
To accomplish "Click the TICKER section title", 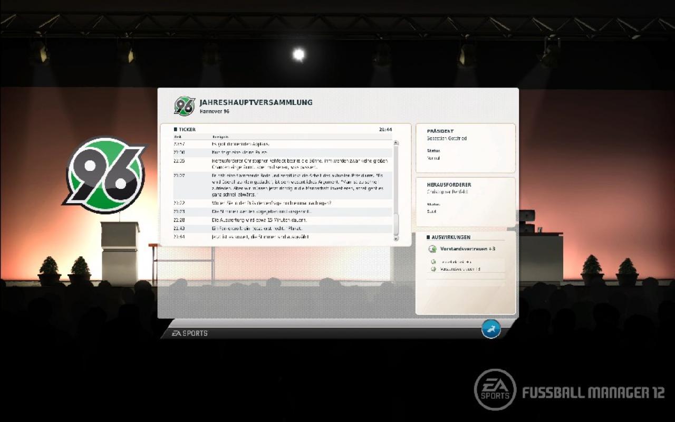I will pyautogui.click(x=187, y=129).
